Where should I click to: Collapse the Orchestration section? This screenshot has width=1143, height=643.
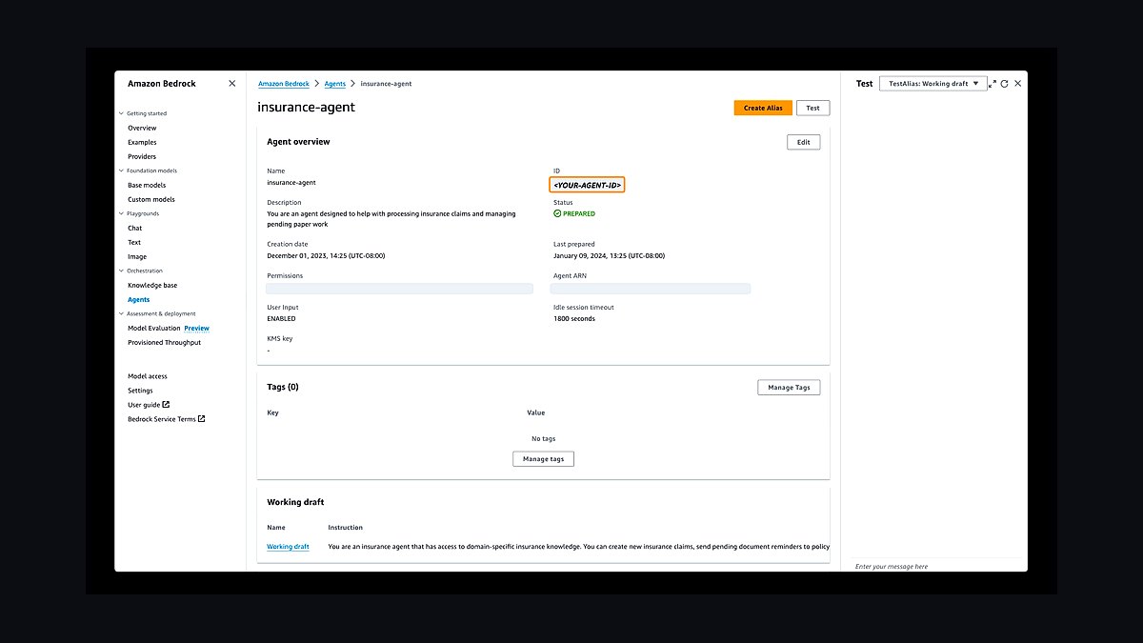(121, 271)
